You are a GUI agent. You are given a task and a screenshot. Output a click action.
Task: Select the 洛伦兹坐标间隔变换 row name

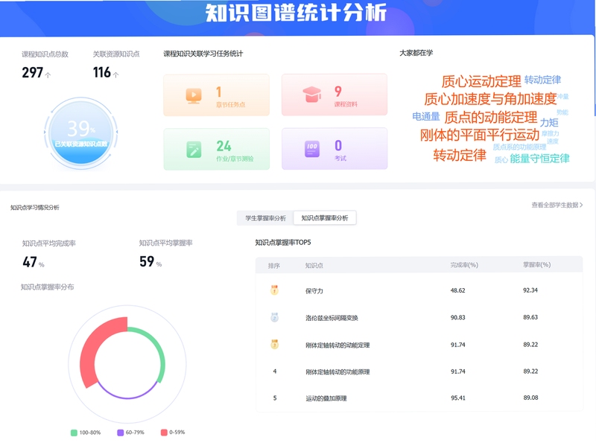tap(332, 318)
